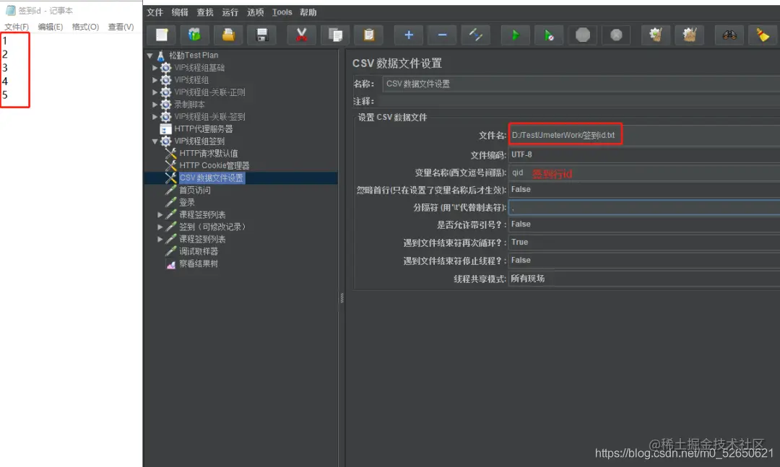Expand all tree nodes with the plus icon

click(408, 34)
